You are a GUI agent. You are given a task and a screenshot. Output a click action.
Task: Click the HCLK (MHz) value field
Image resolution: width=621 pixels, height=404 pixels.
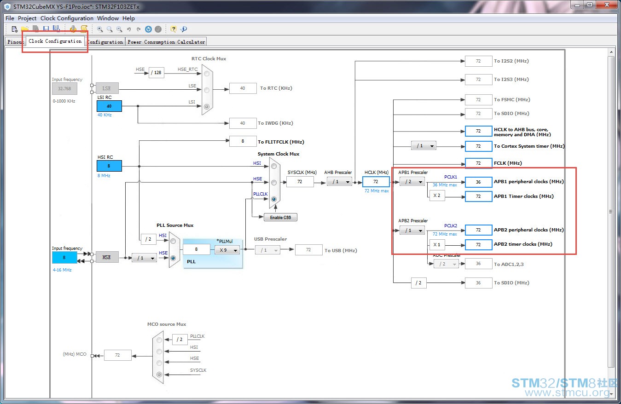click(x=376, y=182)
